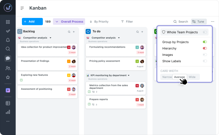This screenshot has width=219, height=135.
Task: Open the Filter button in toolbar
Action: [x=127, y=22]
